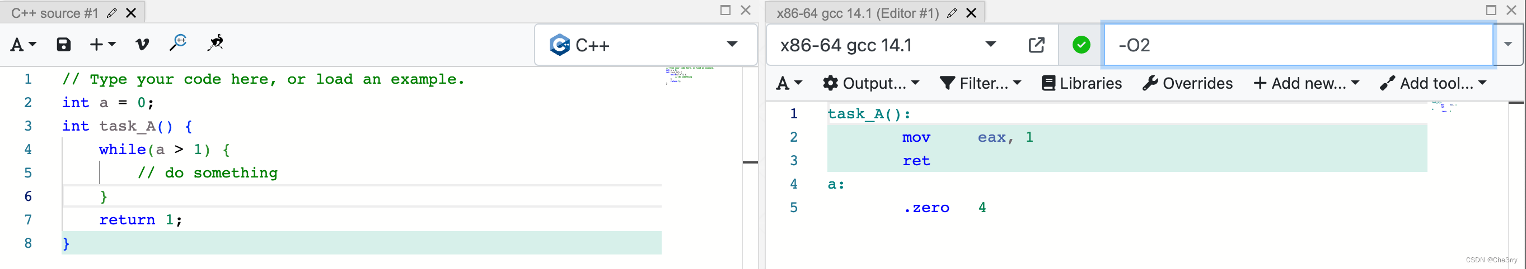The width and height of the screenshot is (1526, 269).
Task: Open the add new pane plus menu
Action: pyautogui.click(x=102, y=44)
